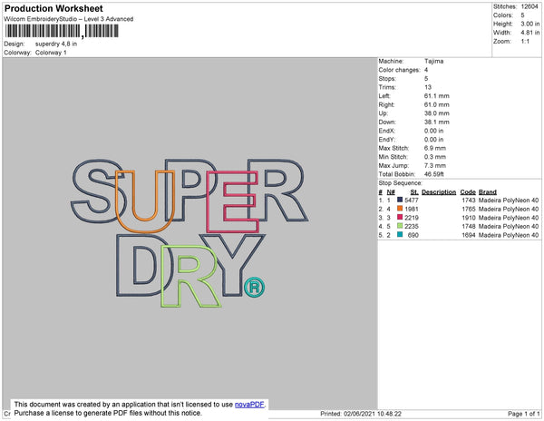Select the pink thread swatch coded 1910
The width and height of the screenshot is (544, 421).
coord(400,217)
